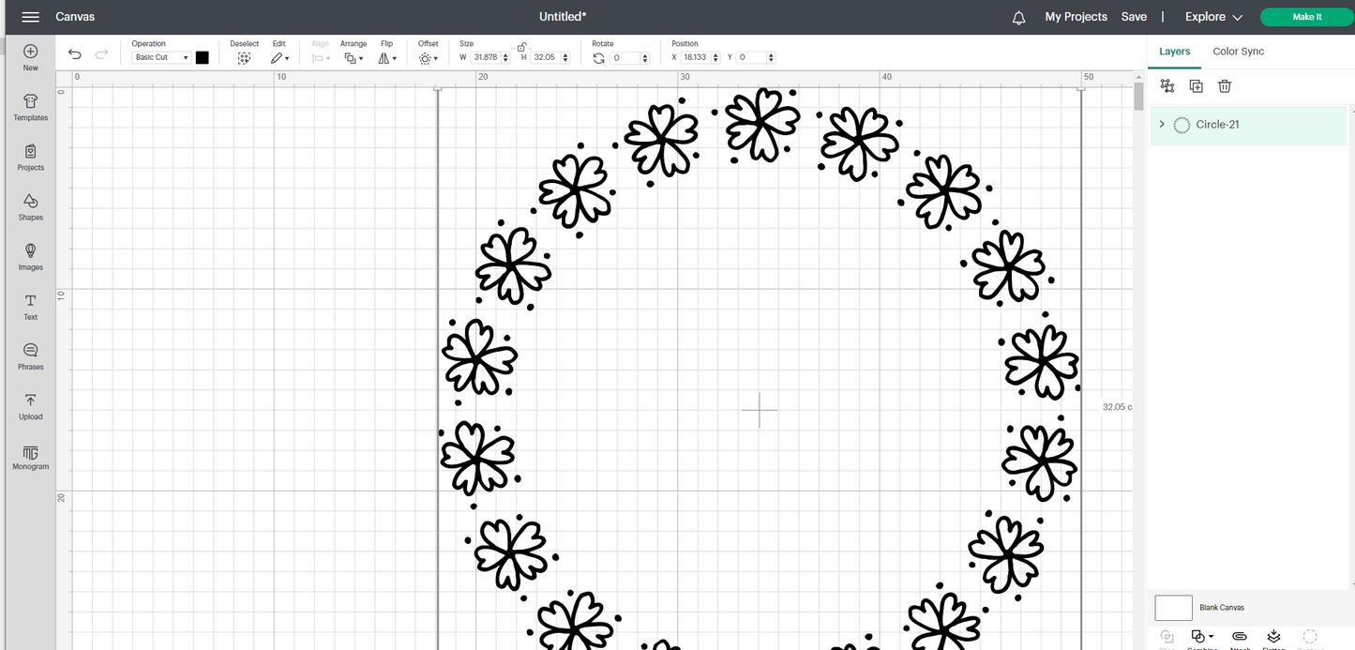Expand the Circle-21 layer group
The width and height of the screenshot is (1355, 650).
[1162, 125]
